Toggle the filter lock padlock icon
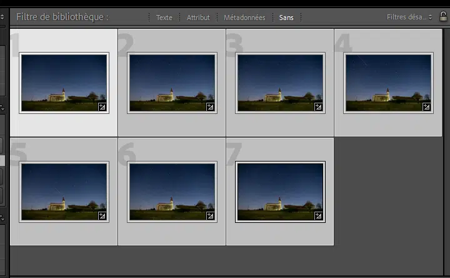This screenshot has height=278, width=450. tap(443, 16)
